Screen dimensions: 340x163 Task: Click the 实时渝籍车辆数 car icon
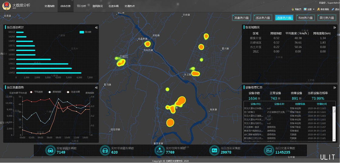pos(50,150)
